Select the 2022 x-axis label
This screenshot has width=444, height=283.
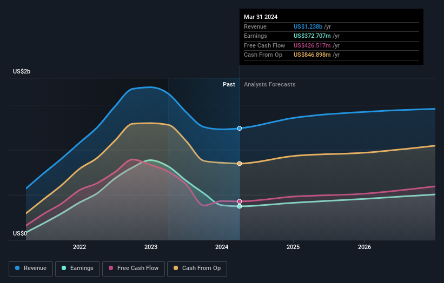pyautogui.click(x=79, y=247)
